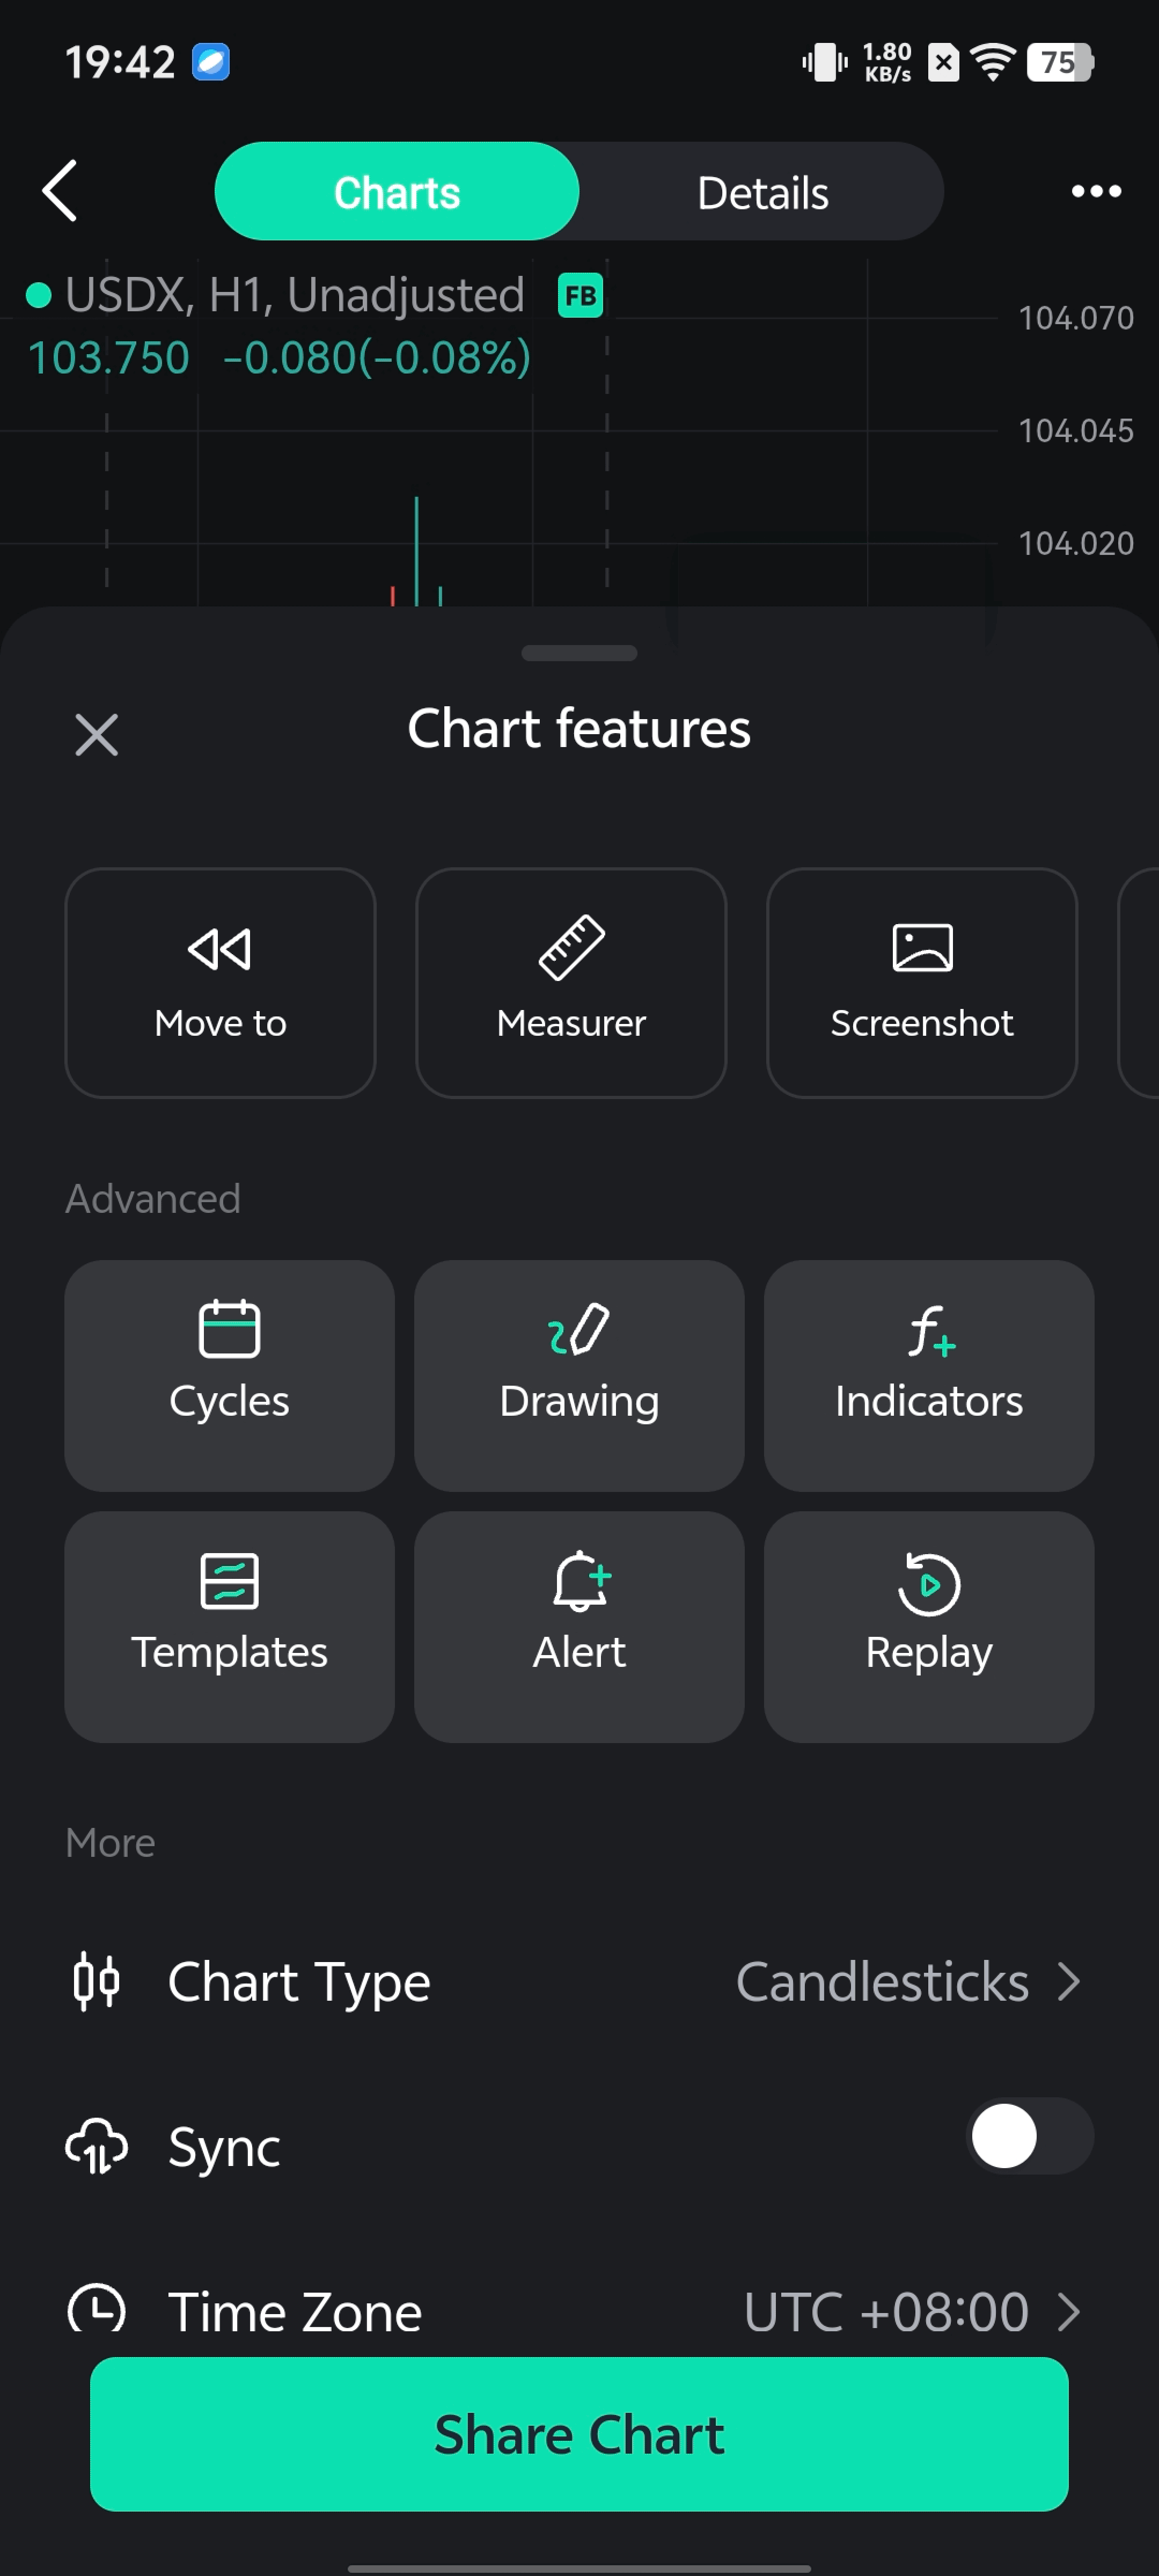Open the Move to feature

pos(220,982)
